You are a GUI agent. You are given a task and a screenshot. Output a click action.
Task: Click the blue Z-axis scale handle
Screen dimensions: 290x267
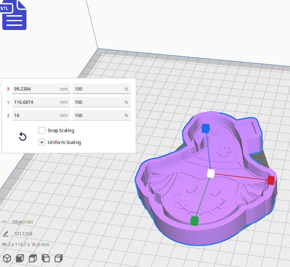point(206,128)
